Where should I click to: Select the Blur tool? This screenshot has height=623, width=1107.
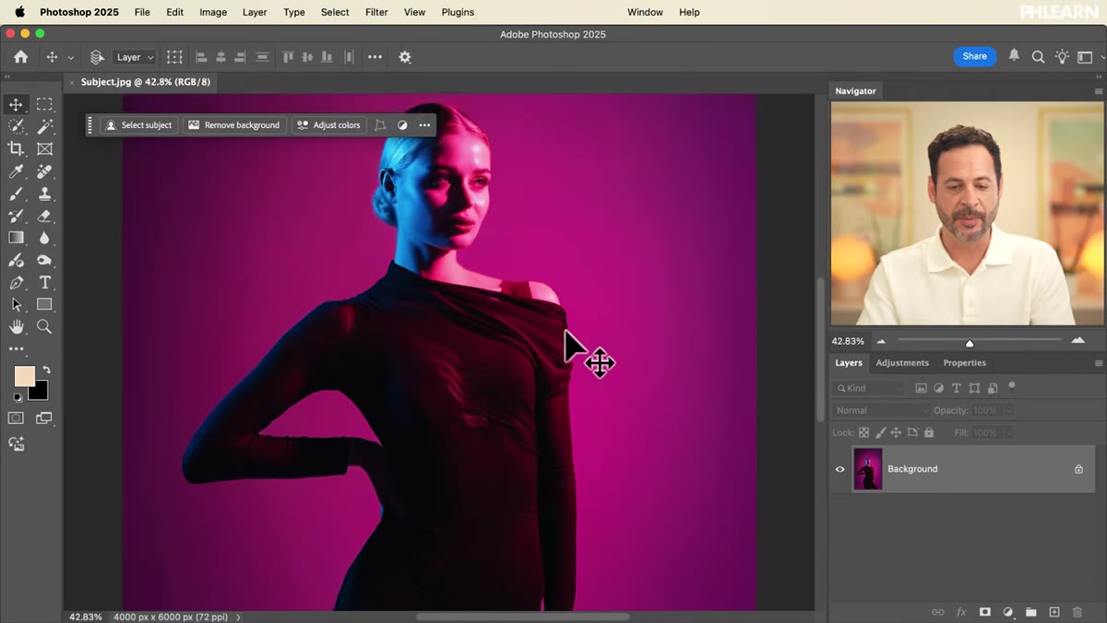(x=44, y=238)
